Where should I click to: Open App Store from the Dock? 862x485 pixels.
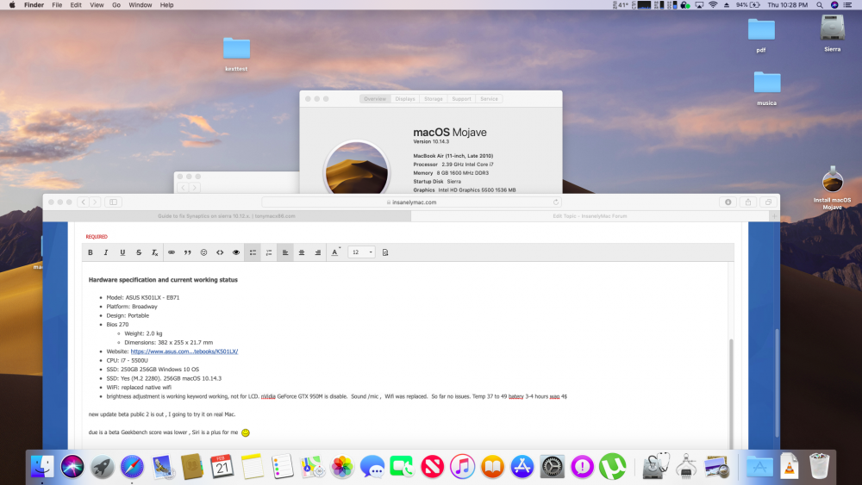point(522,467)
